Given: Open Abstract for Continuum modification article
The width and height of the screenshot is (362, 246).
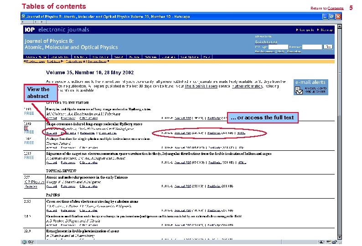Looking at the screenshot, I should (52, 225).
